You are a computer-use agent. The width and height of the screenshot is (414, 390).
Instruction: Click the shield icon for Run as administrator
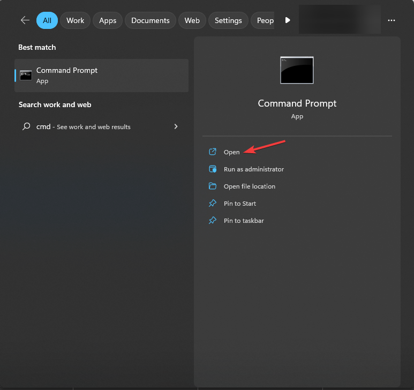pos(213,169)
